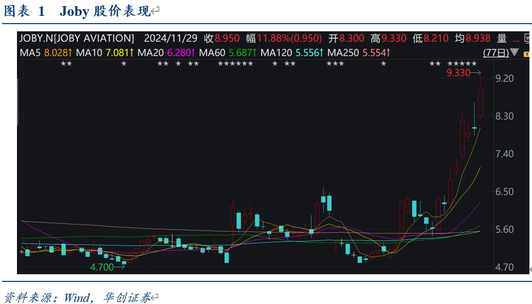This screenshot has height=304, width=532.
Task: Click the first two-star marker under MA5
Action: point(66,63)
